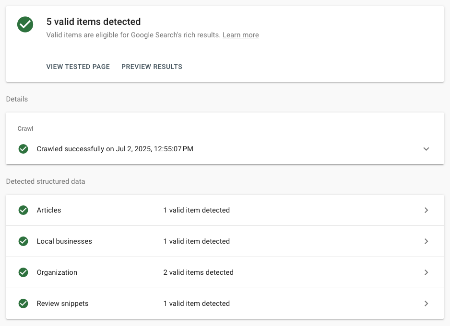
Task: Select the Local businesses label
Action: tap(64, 241)
